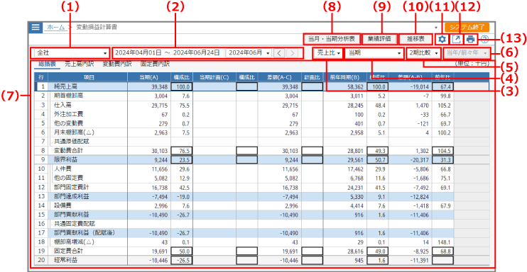527x272 pixels.
Task: Open the help question mark icon
Action: coord(484,39)
